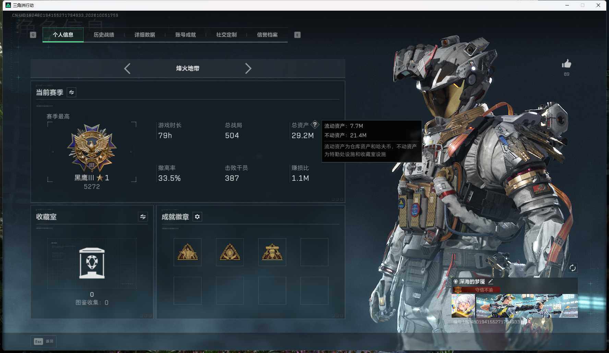Click the refresh icon near the character model
The image size is (609, 353).
(572, 268)
